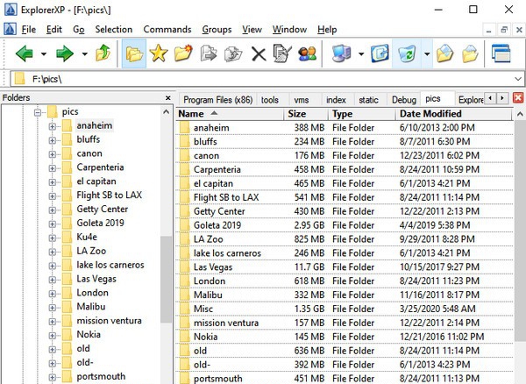Switch to the static tab
Viewport: 526px width, 384px height.
[368, 100]
